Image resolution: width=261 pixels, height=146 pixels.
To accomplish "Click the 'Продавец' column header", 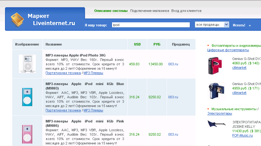I will 181,44.
